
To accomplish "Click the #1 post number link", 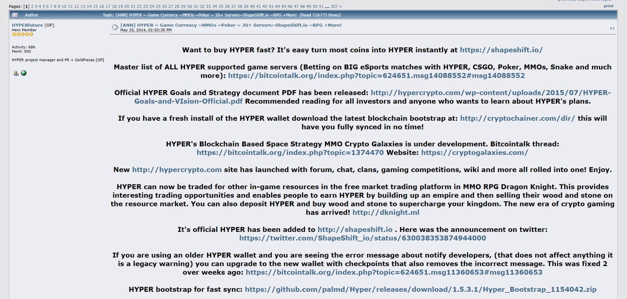I will (x=612, y=28).
